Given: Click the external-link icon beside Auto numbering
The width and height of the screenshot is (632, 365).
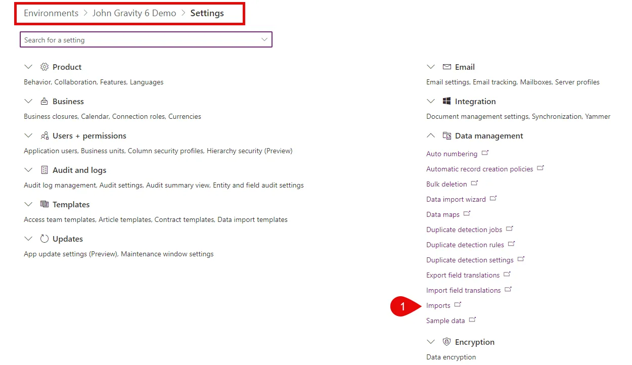Looking at the screenshot, I should coord(485,153).
